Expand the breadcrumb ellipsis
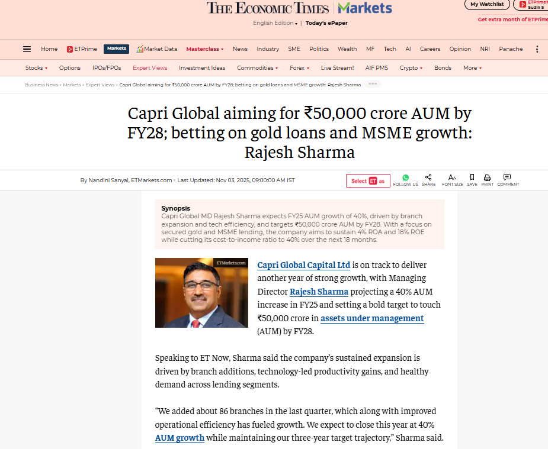This screenshot has width=548, height=449. tap(373, 85)
